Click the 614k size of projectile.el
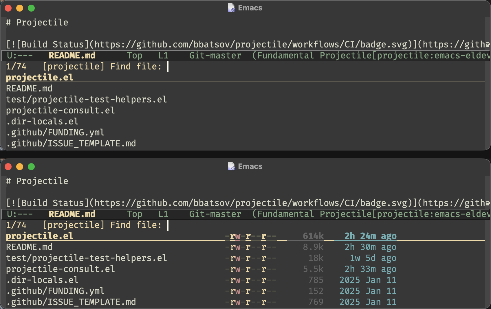 point(313,236)
